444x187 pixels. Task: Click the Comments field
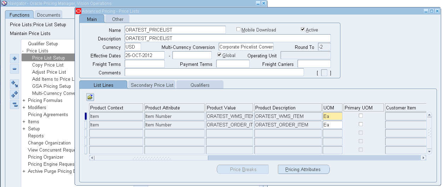click(214, 72)
